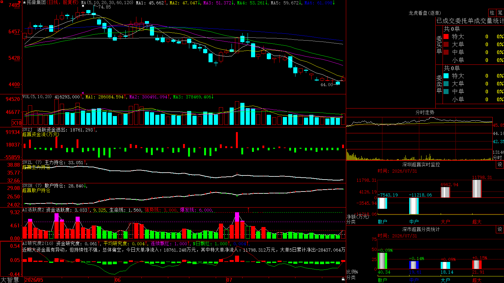This screenshot has height=283, width=504.
Task: Click the 超大 proportion bar valued 21.91
Action: pyautogui.click(x=477, y=265)
